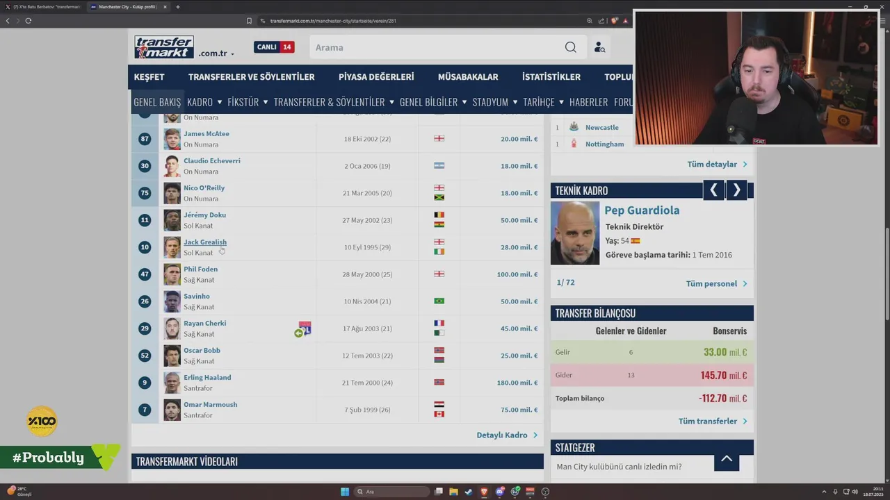Show previous staff member with left arrow
Image resolution: width=890 pixels, height=500 pixels.
tap(713, 190)
